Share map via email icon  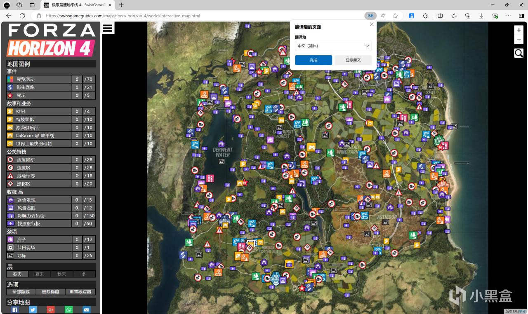pyautogui.click(x=87, y=310)
